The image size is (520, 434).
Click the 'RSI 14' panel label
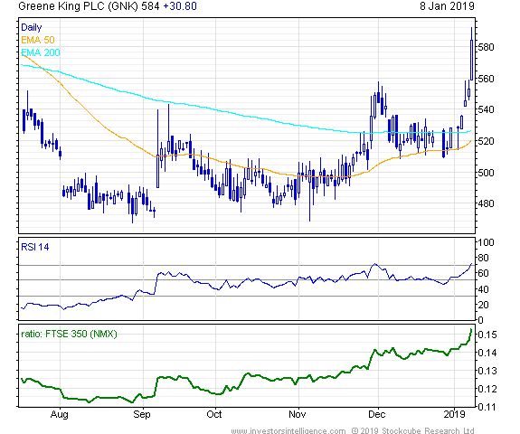point(34,247)
